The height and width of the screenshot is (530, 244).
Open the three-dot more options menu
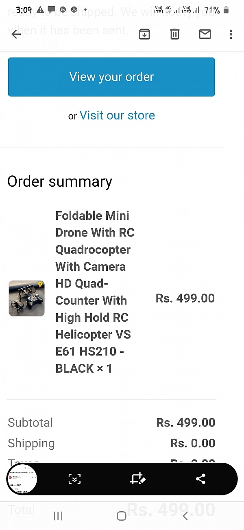point(231,34)
